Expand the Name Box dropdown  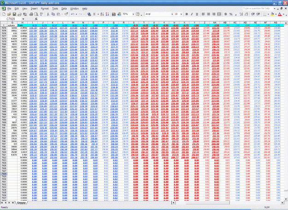click(x=23, y=19)
